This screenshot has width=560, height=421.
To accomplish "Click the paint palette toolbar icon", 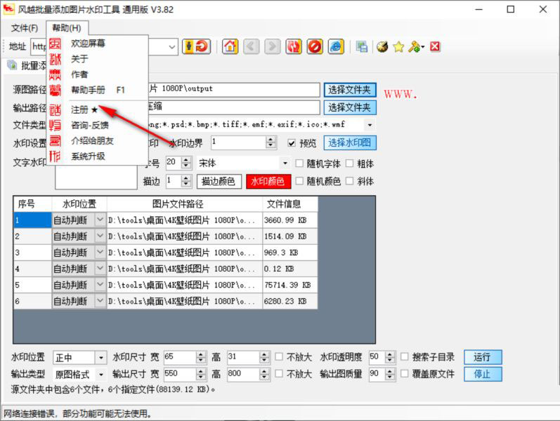I will (x=382, y=47).
